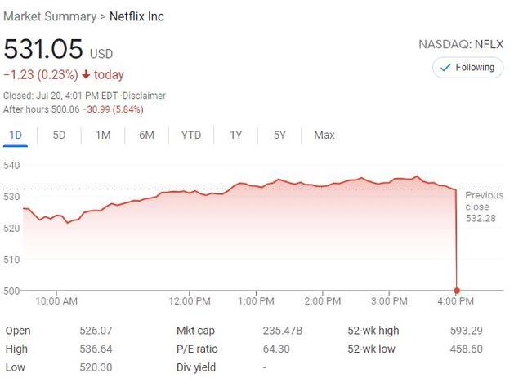Viewport: 523px width, 378px height.
Task: Select the 1D chart range tab
Action: click(x=16, y=136)
